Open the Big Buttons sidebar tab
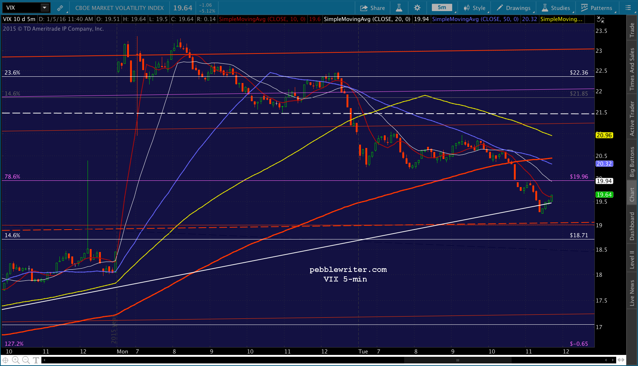The width and height of the screenshot is (638, 366). (x=632, y=162)
